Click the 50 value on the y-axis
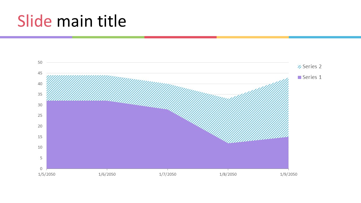 tap(40, 62)
